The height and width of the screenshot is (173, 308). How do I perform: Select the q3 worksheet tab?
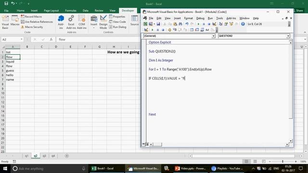[x=44, y=156]
